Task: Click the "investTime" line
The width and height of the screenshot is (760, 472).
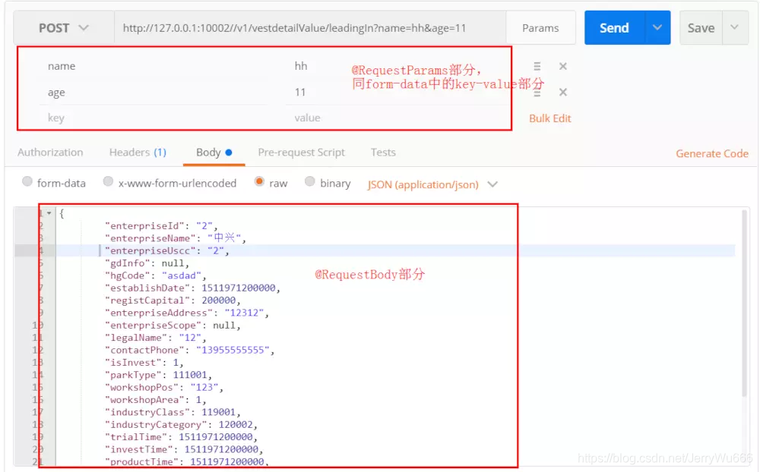Action: tap(184, 450)
